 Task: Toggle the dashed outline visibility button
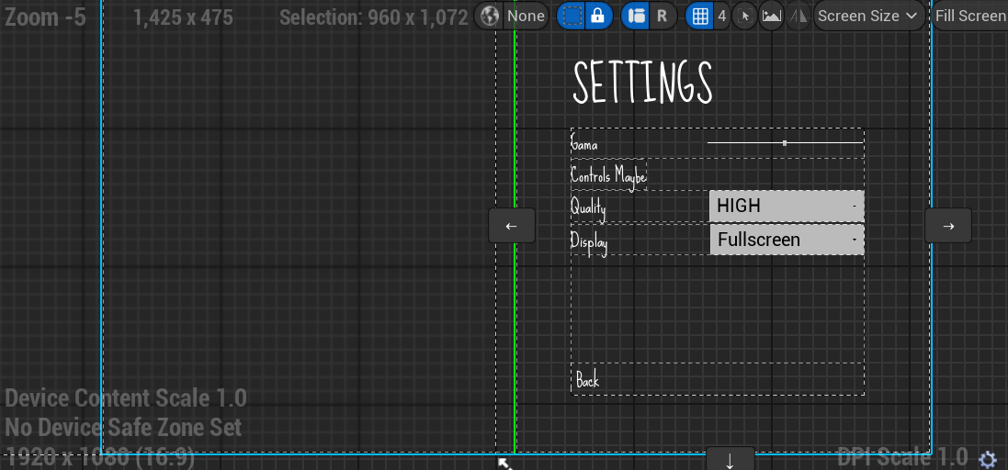click(572, 16)
